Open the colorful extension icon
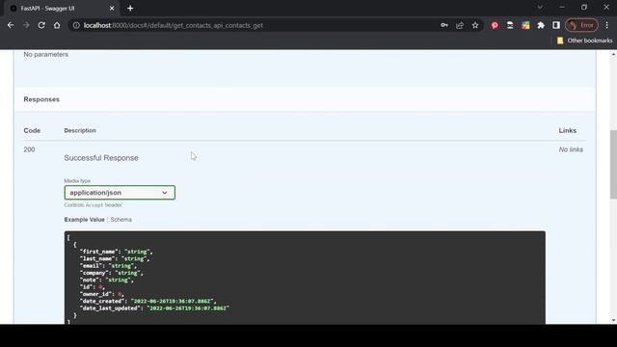Image resolution: width=617 pixels, height=347 pixels. click(x=525, y=25)
